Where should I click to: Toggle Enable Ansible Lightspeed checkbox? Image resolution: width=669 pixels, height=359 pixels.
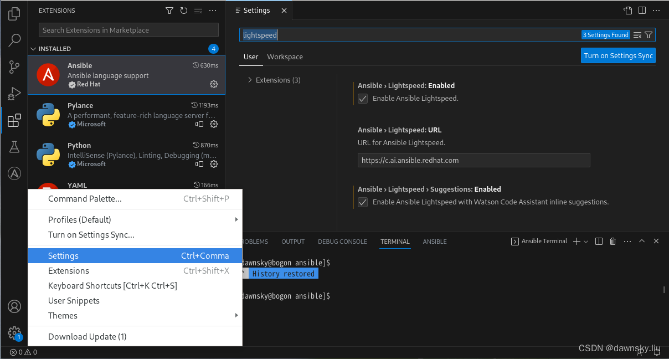coord(363,99)
